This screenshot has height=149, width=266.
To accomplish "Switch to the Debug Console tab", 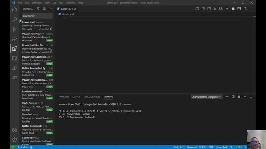I will coord(92,97).
